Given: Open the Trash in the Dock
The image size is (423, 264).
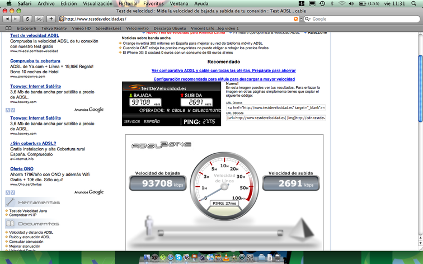Looking at the screenshot, I should click(x=278, y=257).
